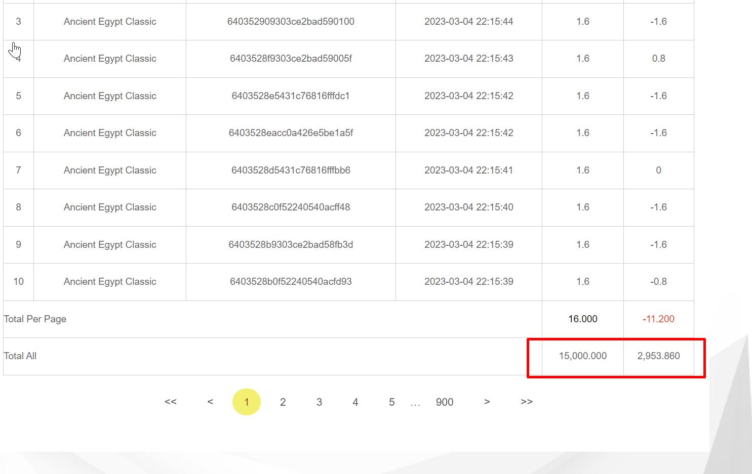
Task: Navigate to page 5
Action: coord(391,402)
